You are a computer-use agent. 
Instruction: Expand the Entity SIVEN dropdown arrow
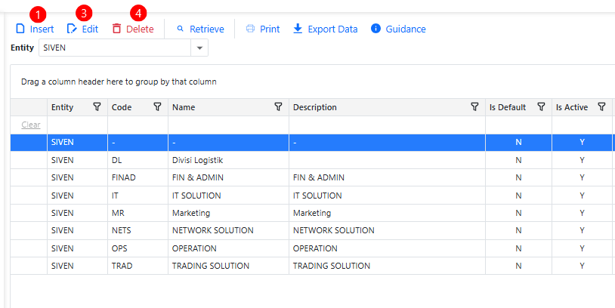(199, 48)
